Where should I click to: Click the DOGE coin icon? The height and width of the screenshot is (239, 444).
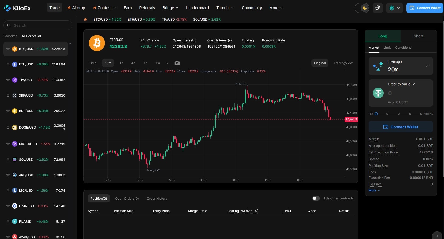15,128
